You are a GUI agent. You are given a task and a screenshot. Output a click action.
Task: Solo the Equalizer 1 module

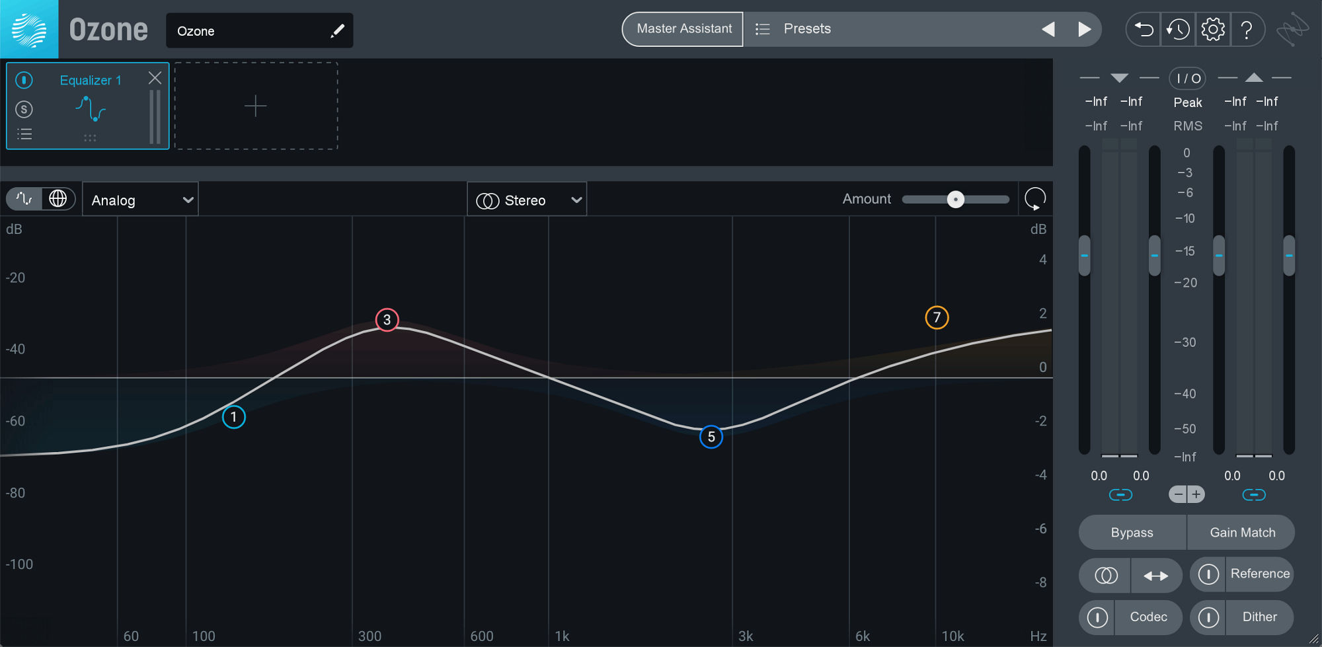[x=24, y=109]
